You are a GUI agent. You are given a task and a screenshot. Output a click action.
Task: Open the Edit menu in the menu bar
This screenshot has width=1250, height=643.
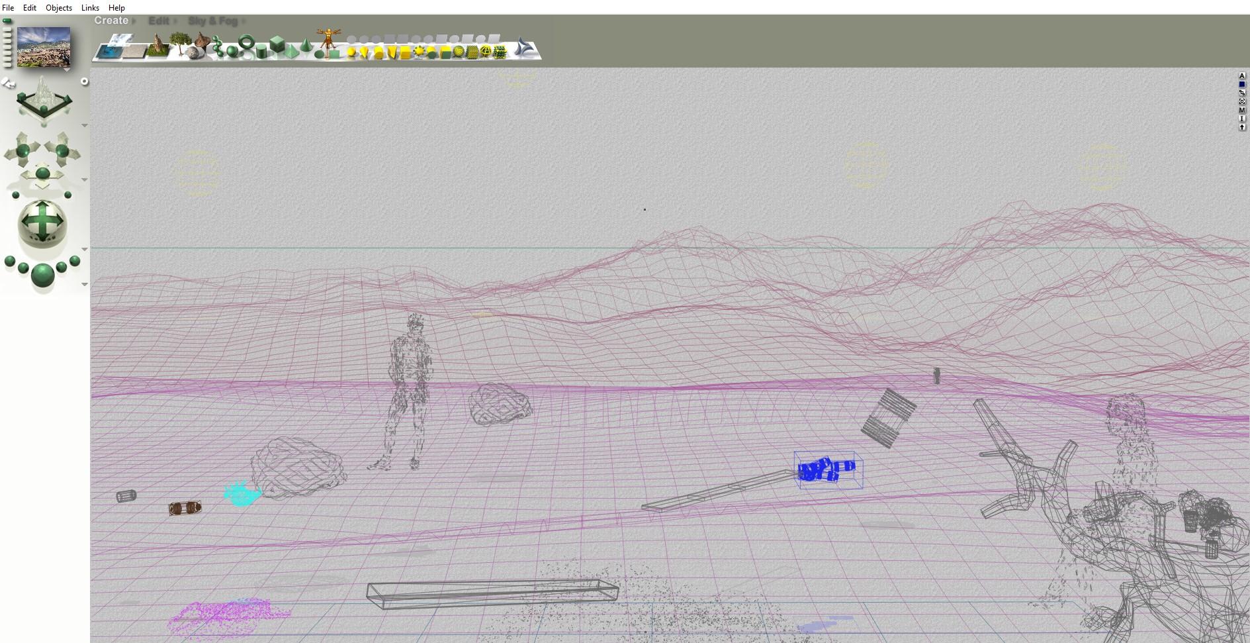coord(30,8)
